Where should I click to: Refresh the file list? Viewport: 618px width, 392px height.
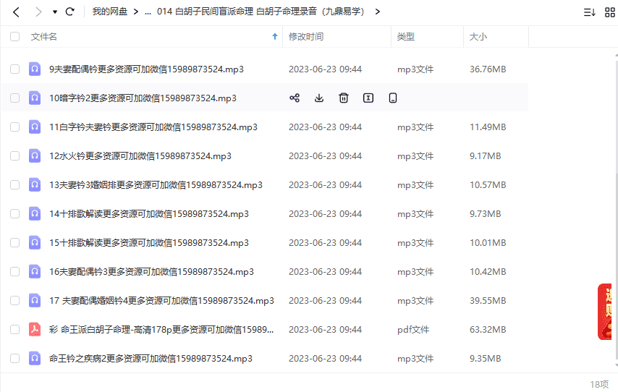(70, 12)
